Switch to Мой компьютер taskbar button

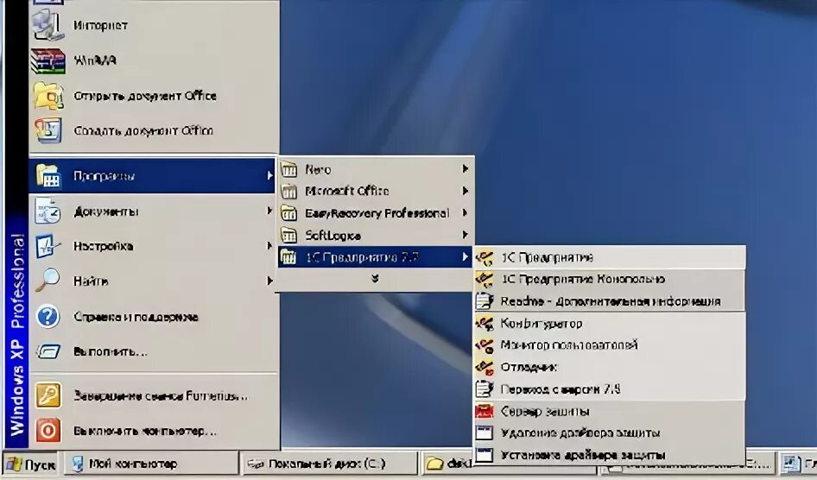coord(150,464)
